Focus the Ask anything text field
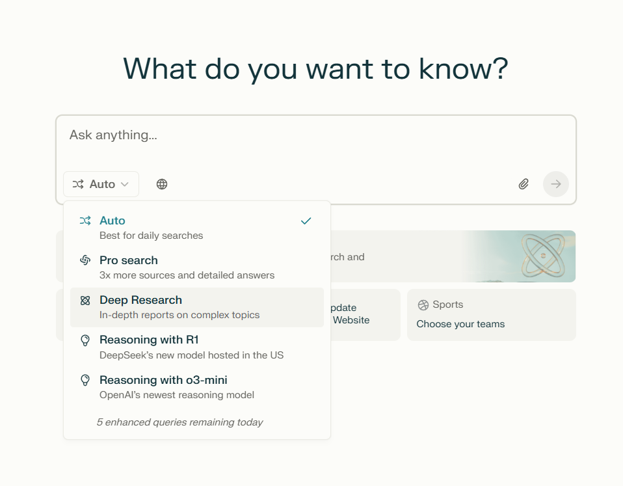The image size is (623, 486). click(x=316, y=143)
